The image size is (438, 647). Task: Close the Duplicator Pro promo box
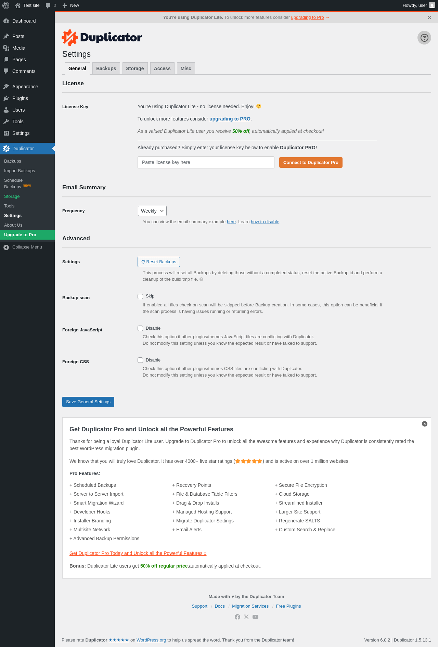point(425,424)
